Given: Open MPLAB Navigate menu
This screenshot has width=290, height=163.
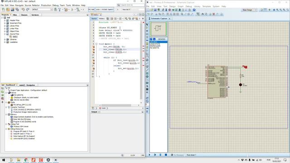Looking at the screenshot, I should [x=19, y=5].
